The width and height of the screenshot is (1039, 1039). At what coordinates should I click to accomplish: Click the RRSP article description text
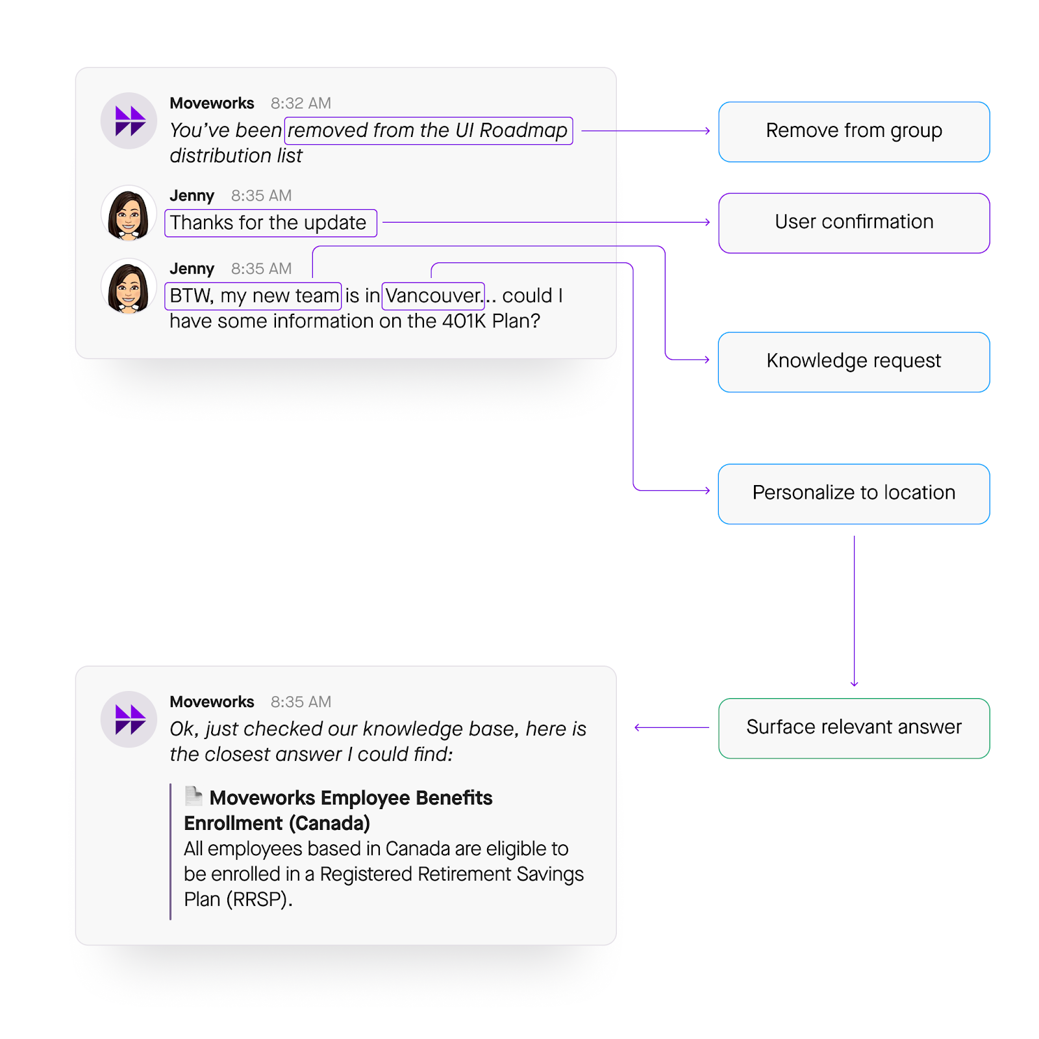click(383, 874)
